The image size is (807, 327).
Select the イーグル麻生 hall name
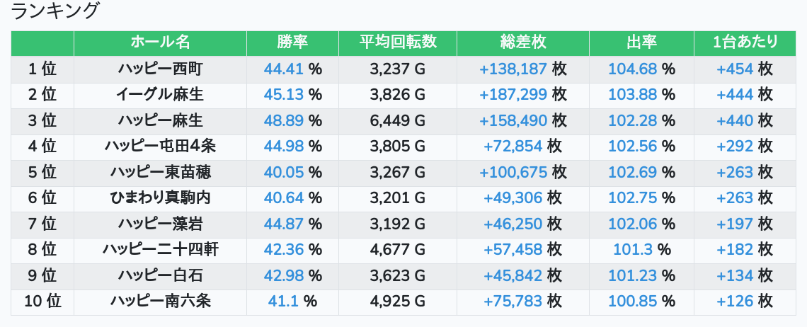160,95
